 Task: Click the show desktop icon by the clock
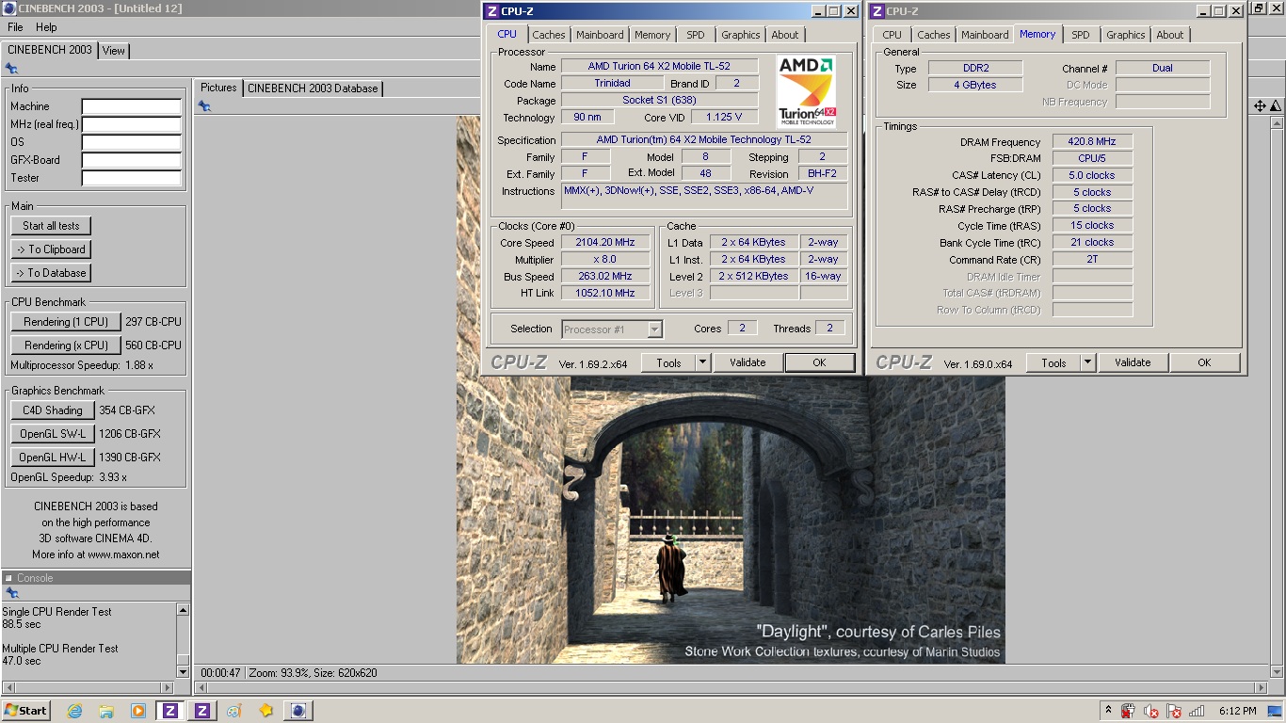pyautogui.click(x=1275, y=711)
